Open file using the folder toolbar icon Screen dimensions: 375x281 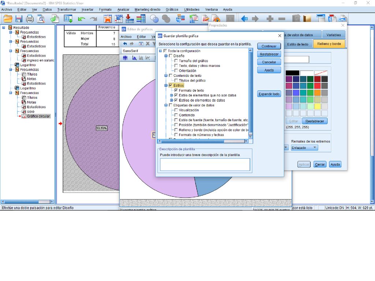8,19
